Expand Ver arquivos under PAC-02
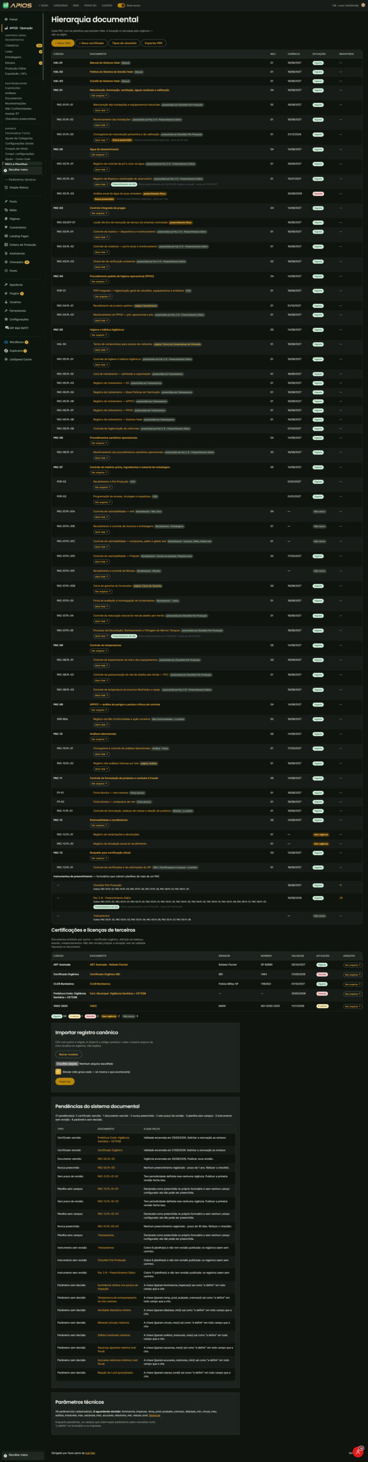 99,155
